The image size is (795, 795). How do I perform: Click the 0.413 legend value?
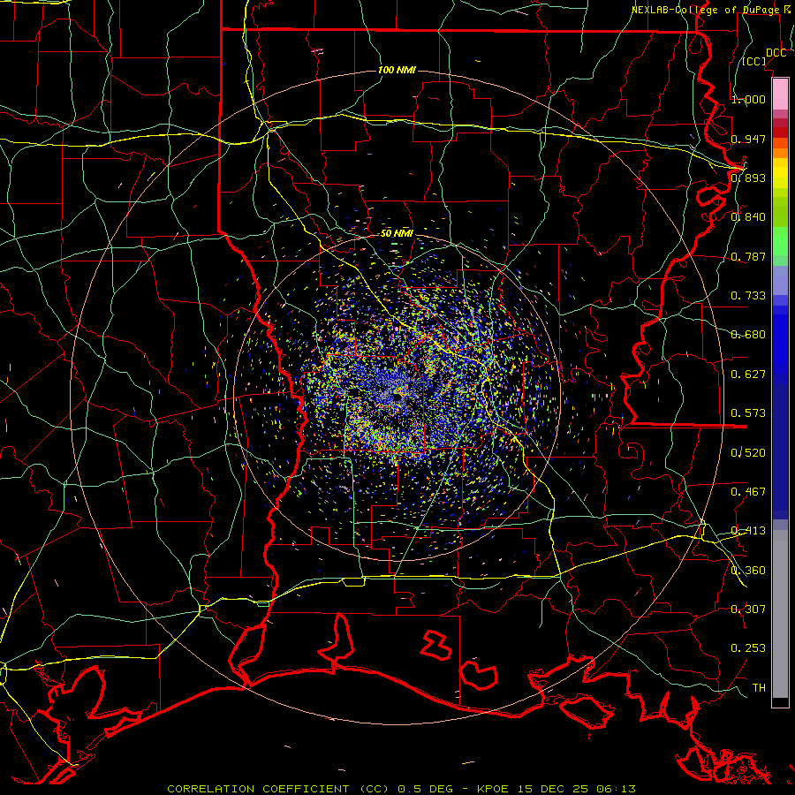(748, 531)
